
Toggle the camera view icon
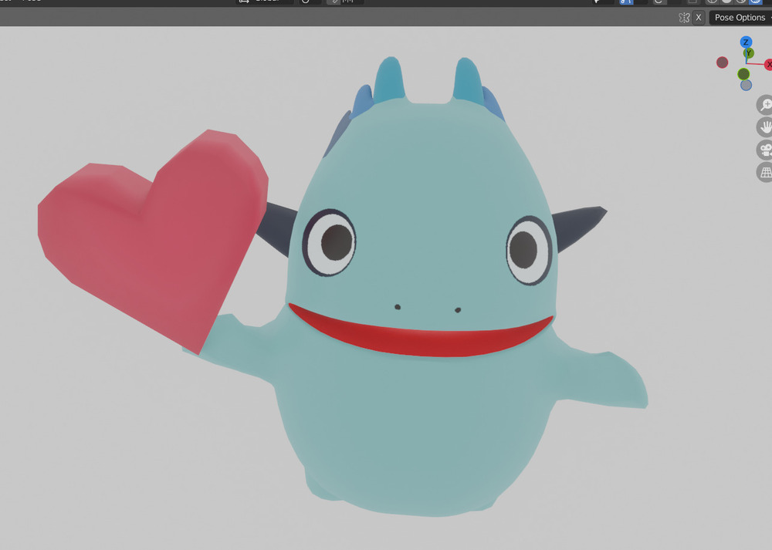[765, 150]
